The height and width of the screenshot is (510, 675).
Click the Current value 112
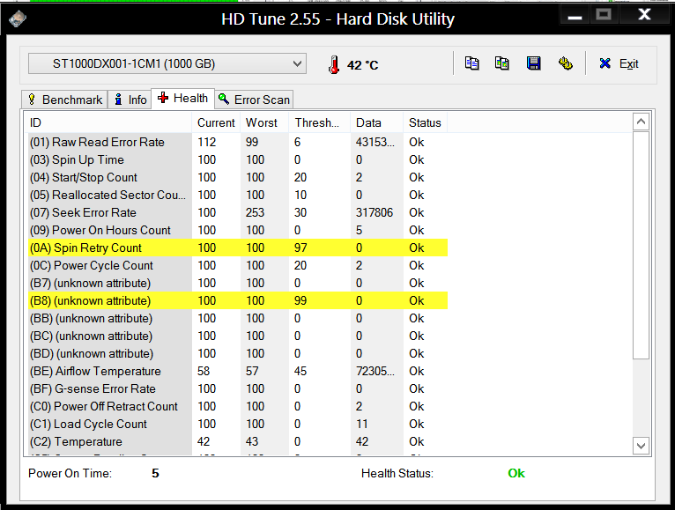[x=206, y=142]
